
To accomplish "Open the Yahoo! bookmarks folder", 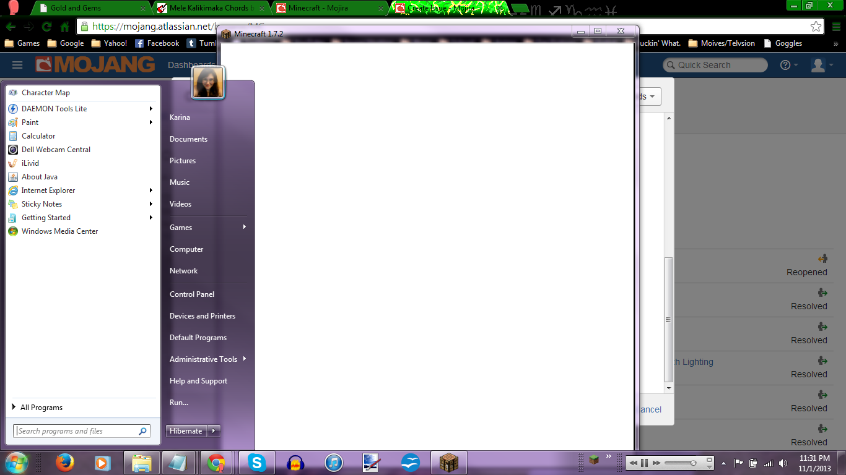I will click(x=109, y=43).
